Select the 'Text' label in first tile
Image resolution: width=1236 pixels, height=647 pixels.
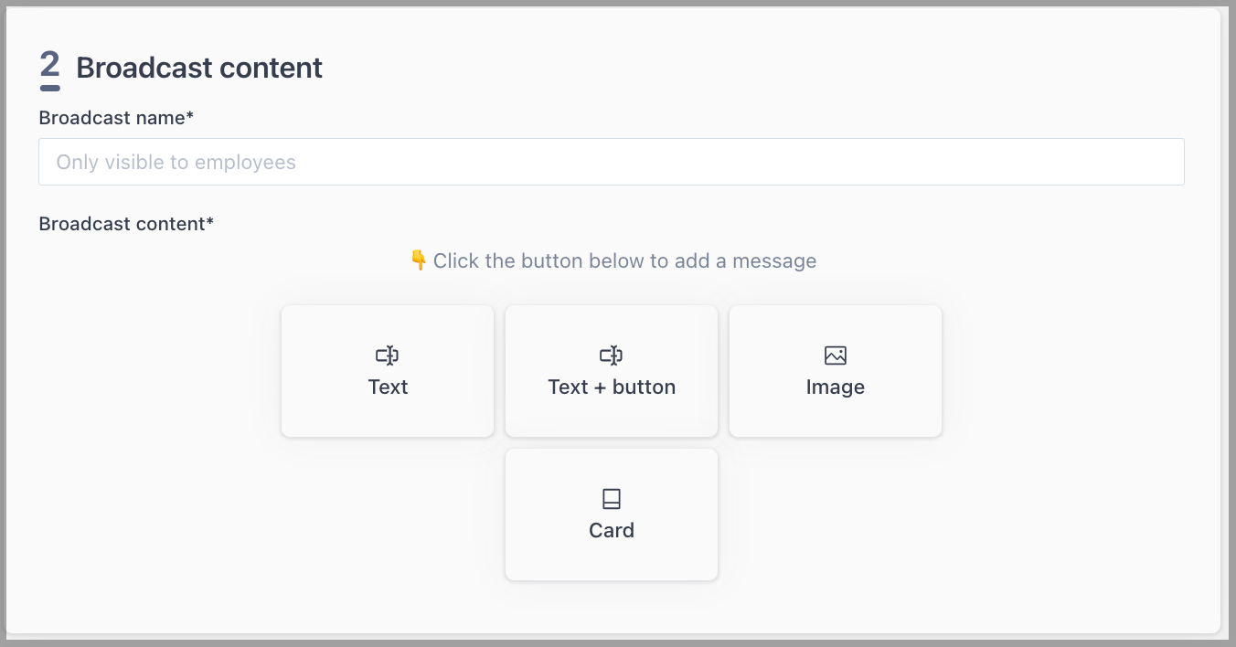pyautogui.click(x=388, y=387)
